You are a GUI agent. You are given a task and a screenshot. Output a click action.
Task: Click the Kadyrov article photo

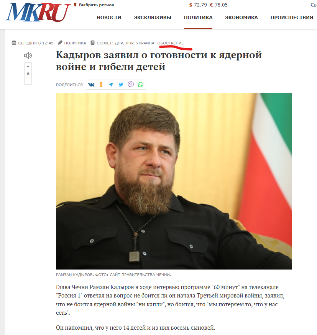click(x=174, y=181)
